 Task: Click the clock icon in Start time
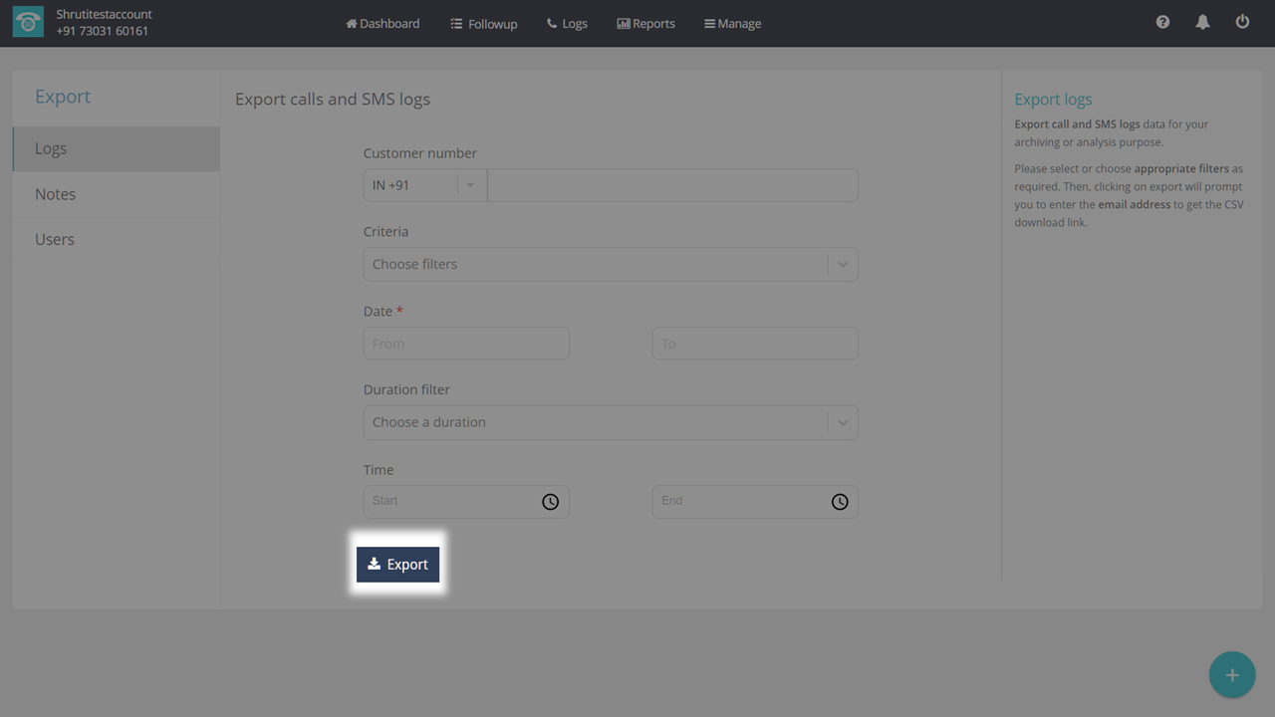[550, 502]
